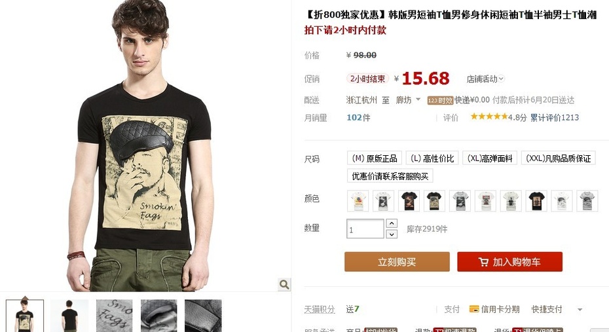Click the credit card 信用卡分期 icon
Screen dimensions: 609x332
click(x=474, y=309)
